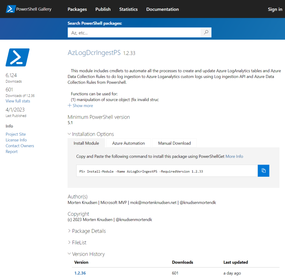Expand the description with Show more

pos(83,106)
